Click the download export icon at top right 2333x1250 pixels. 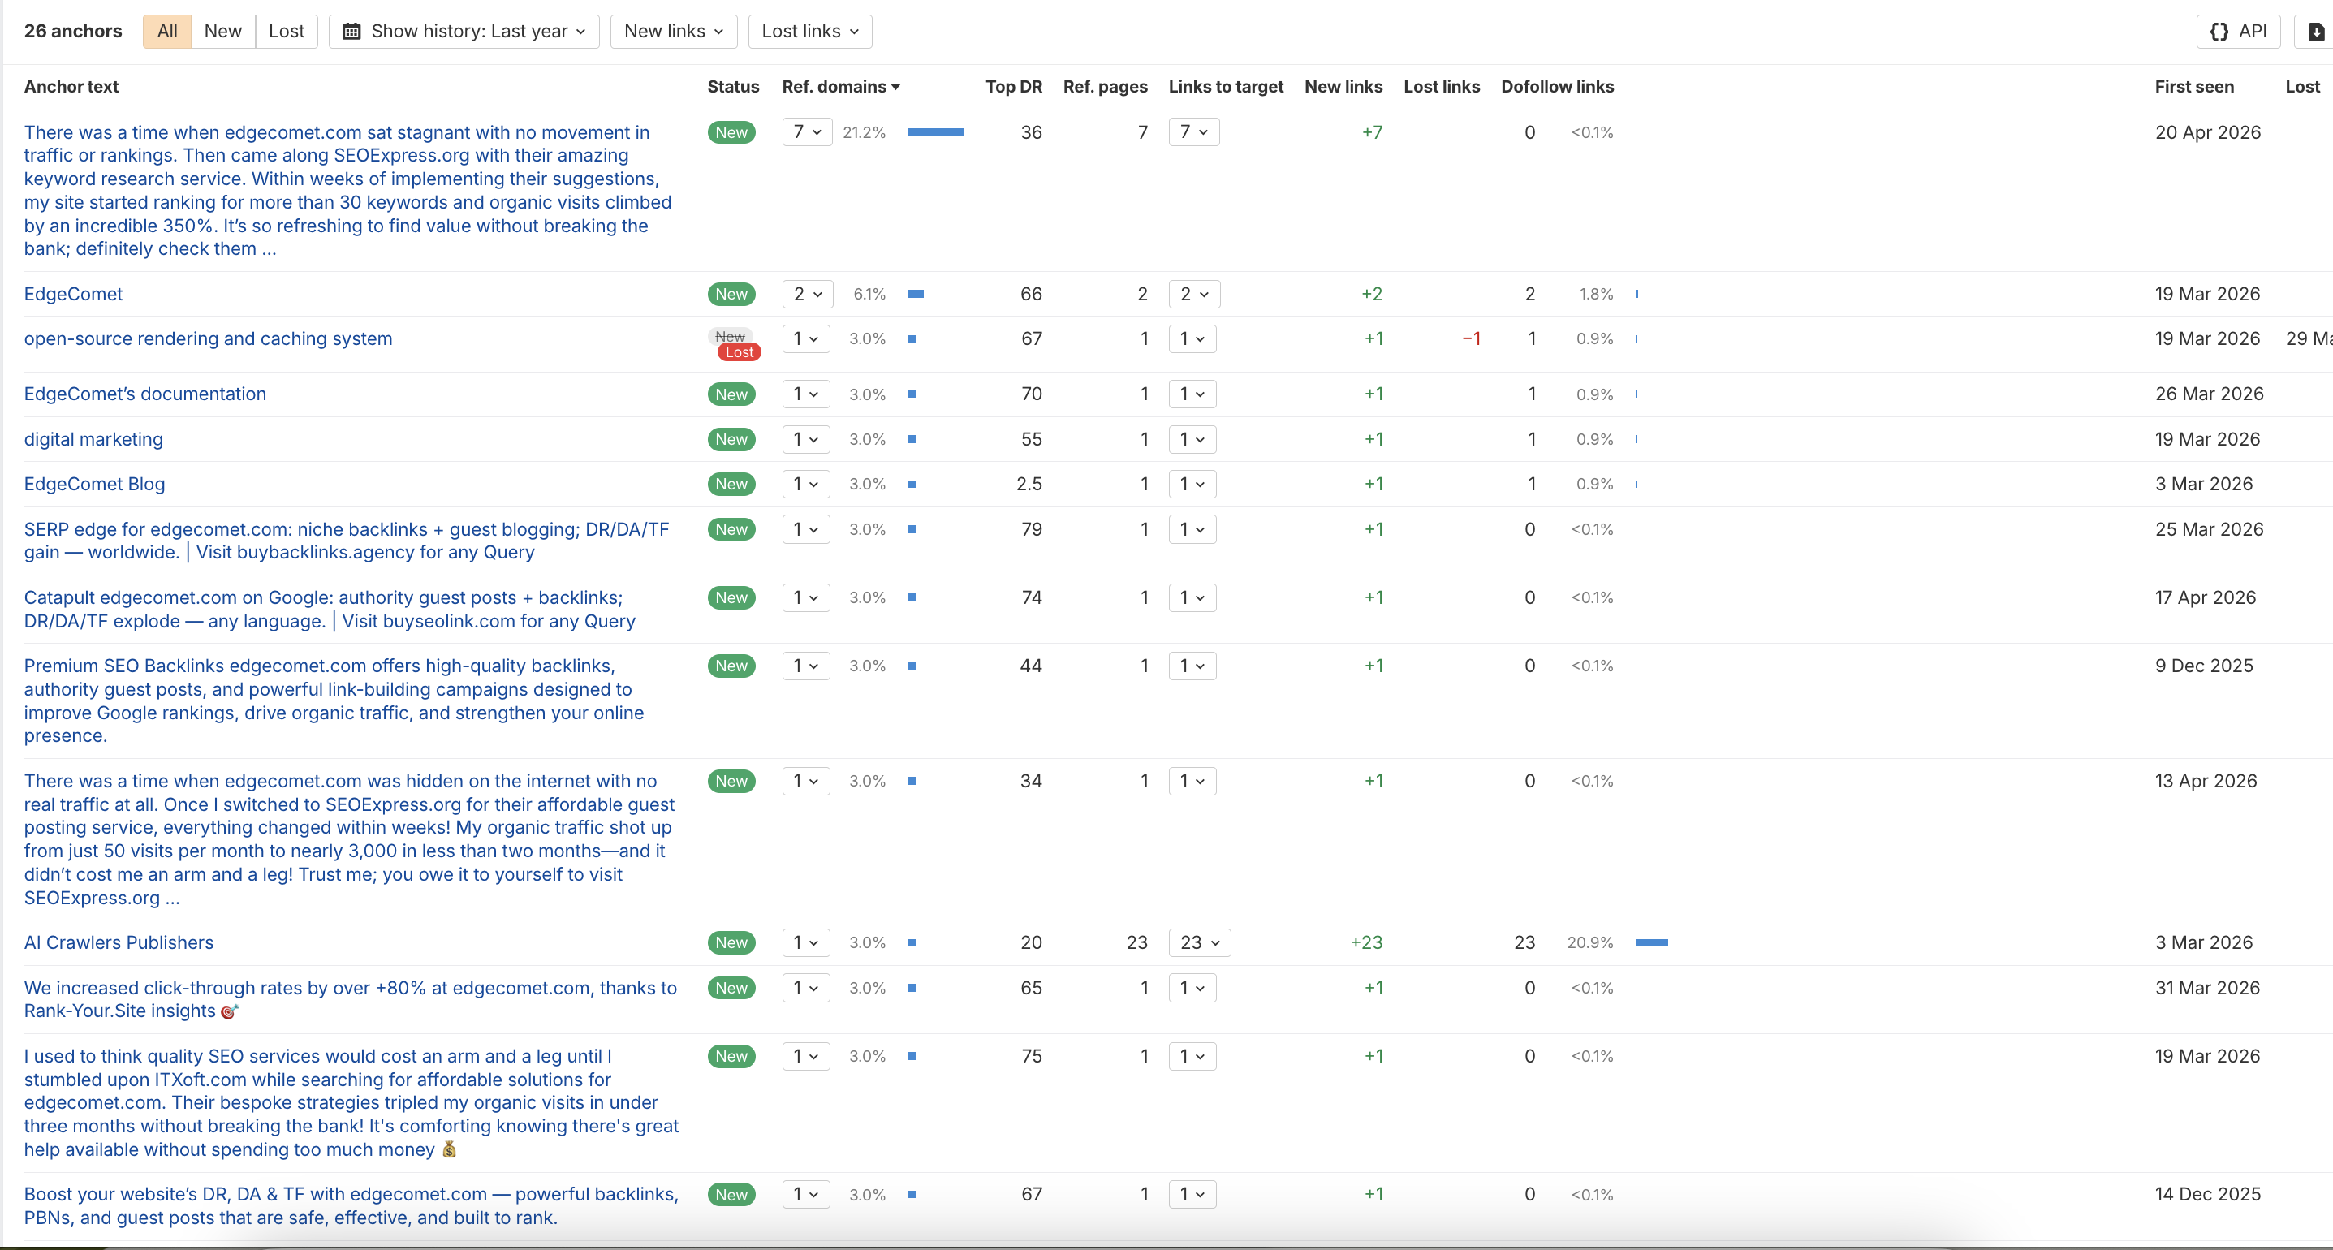click(x=2315, y=32)
